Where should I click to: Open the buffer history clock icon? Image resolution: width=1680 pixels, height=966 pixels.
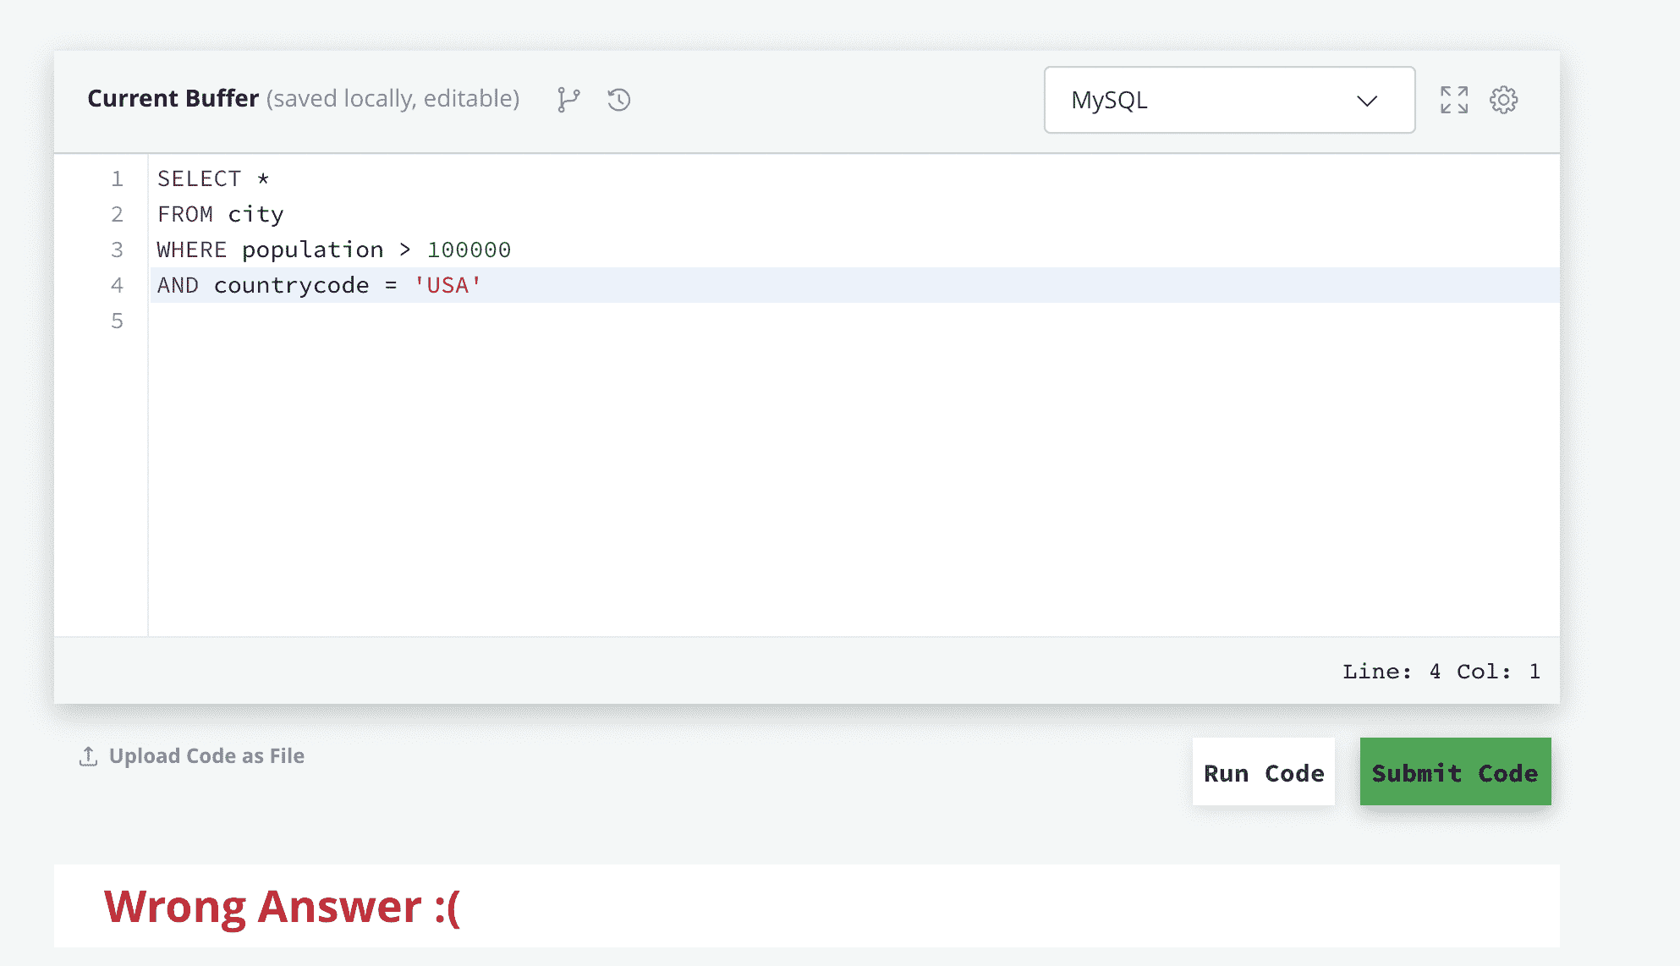pyautogui.click(x=619, y=100)
